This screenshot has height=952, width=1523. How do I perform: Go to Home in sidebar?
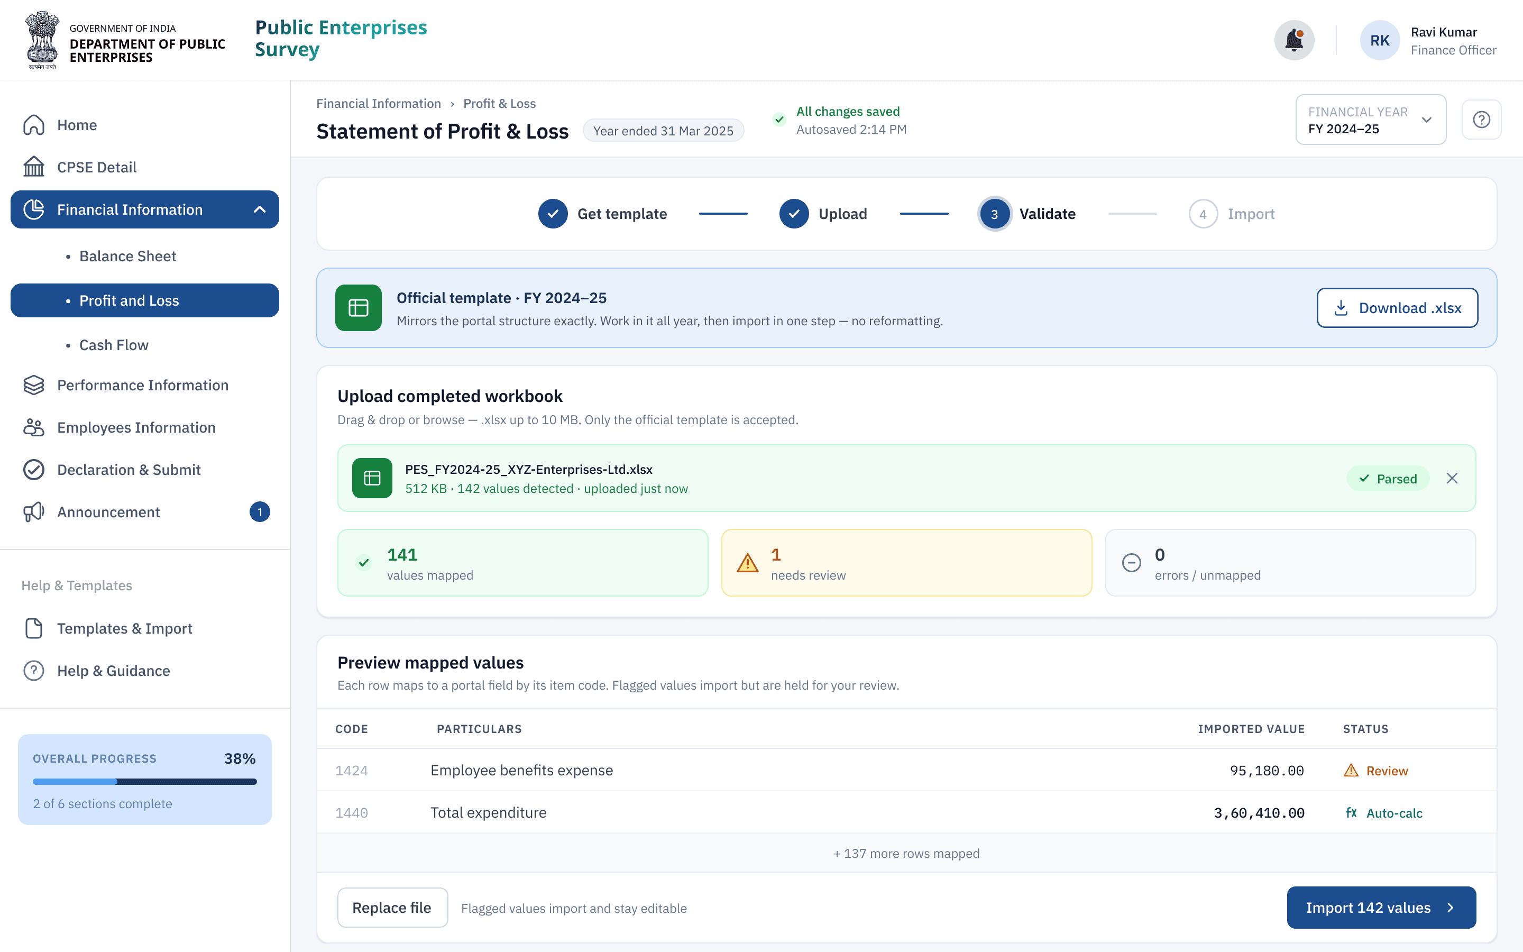(77, 125)
